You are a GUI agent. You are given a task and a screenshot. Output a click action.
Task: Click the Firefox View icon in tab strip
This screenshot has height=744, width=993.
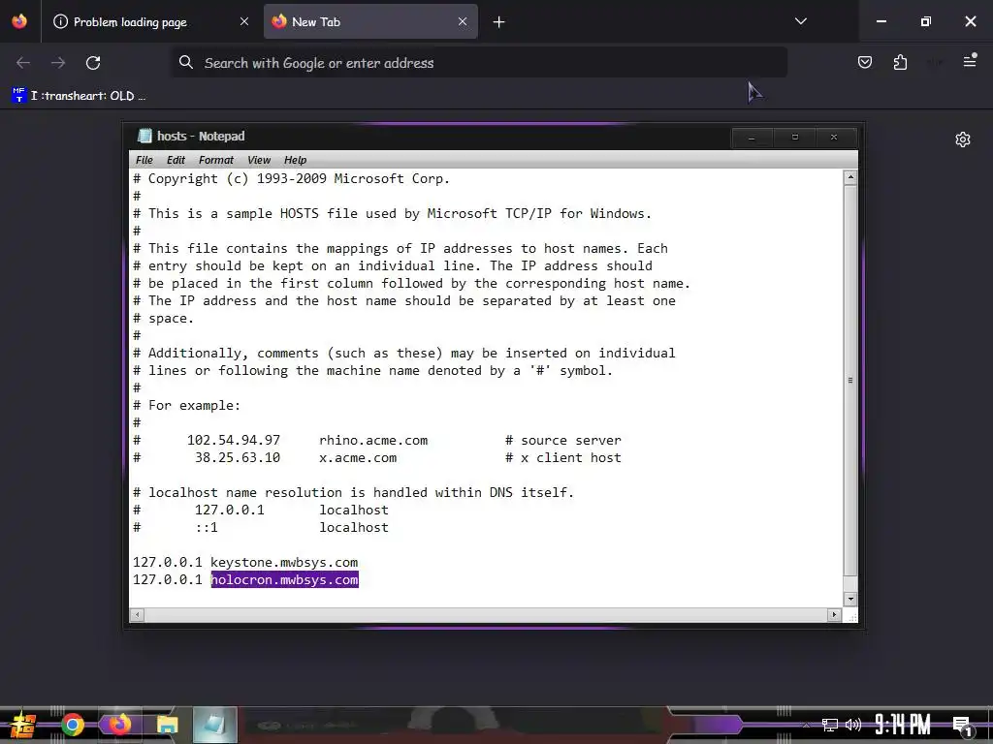[x=19, y=21]
